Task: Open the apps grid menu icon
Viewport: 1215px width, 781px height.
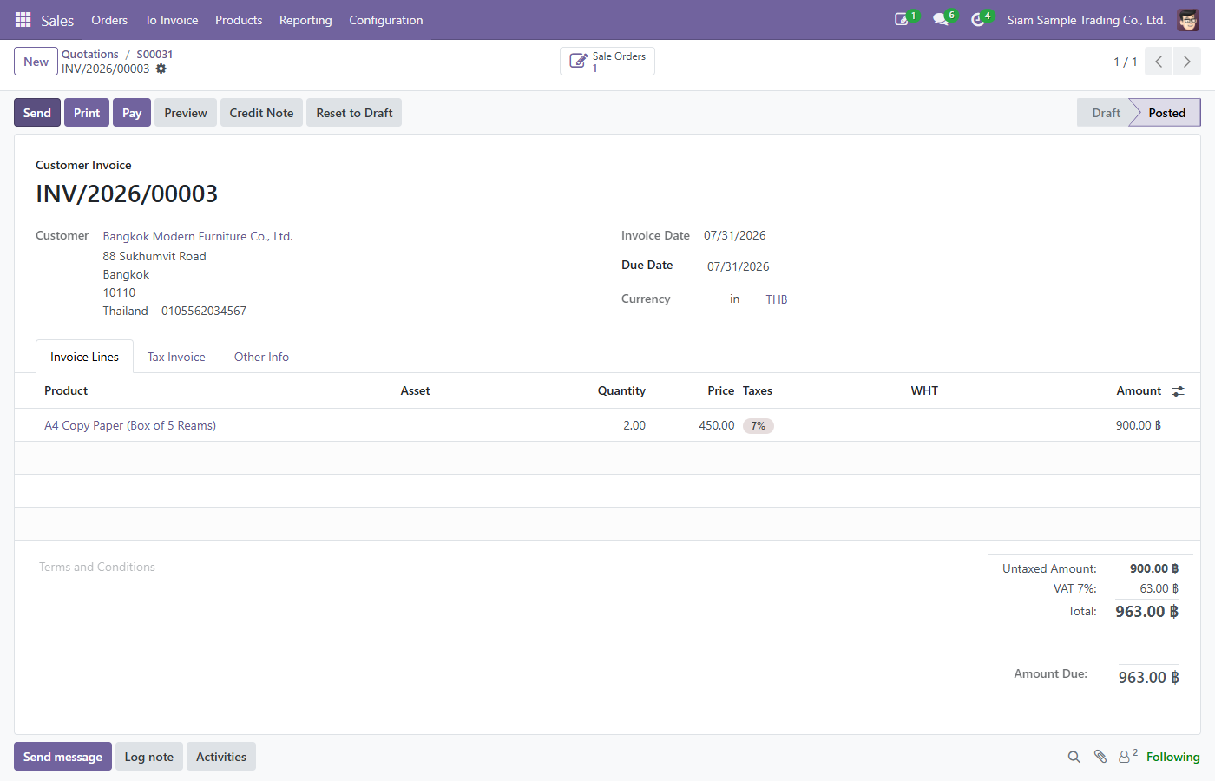Action: coord(23,19)
